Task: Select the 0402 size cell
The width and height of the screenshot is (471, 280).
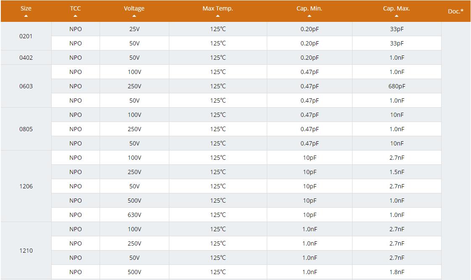Action: tap(26, 58)
